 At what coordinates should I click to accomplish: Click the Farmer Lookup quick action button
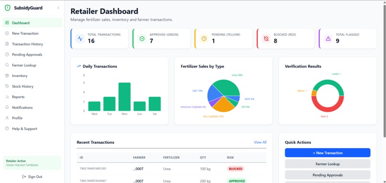328,164
